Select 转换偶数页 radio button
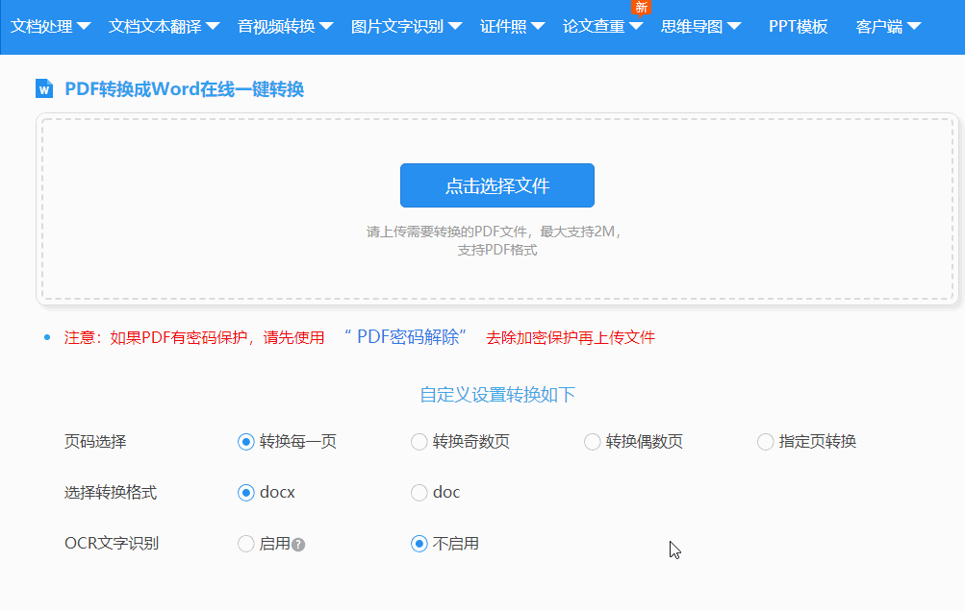Image resolution: width=965 pixels, height=611 pixels. (x=592, y=441)
